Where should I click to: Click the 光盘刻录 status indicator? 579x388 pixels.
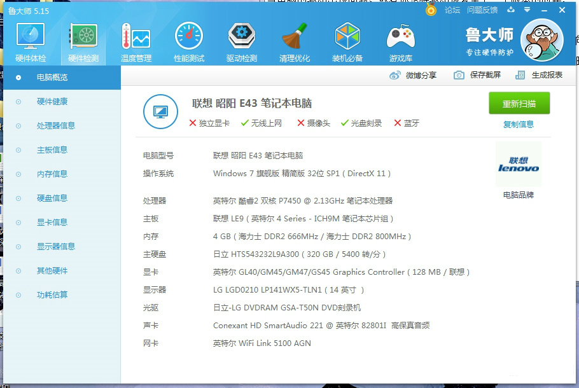click(361, 123)
